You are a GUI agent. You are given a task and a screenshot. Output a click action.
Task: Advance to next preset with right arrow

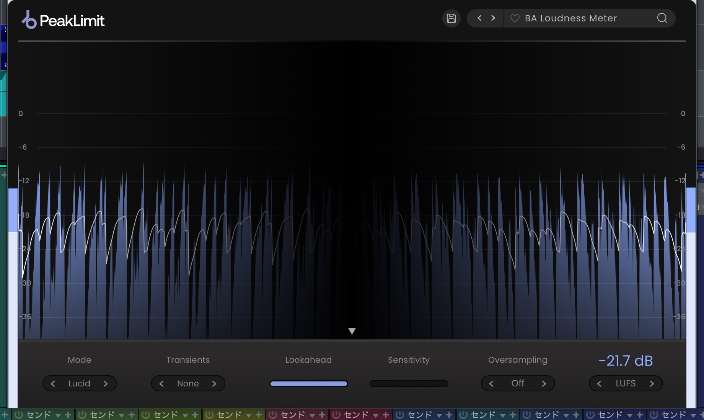pyautogui.click(x=493, y=18)
